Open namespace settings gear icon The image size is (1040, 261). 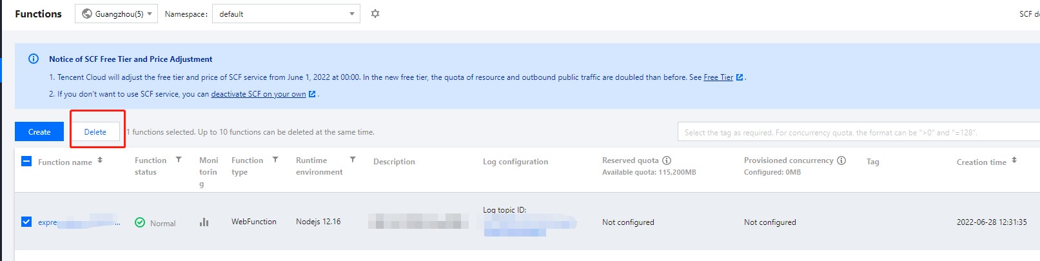[x=375, y=14]
